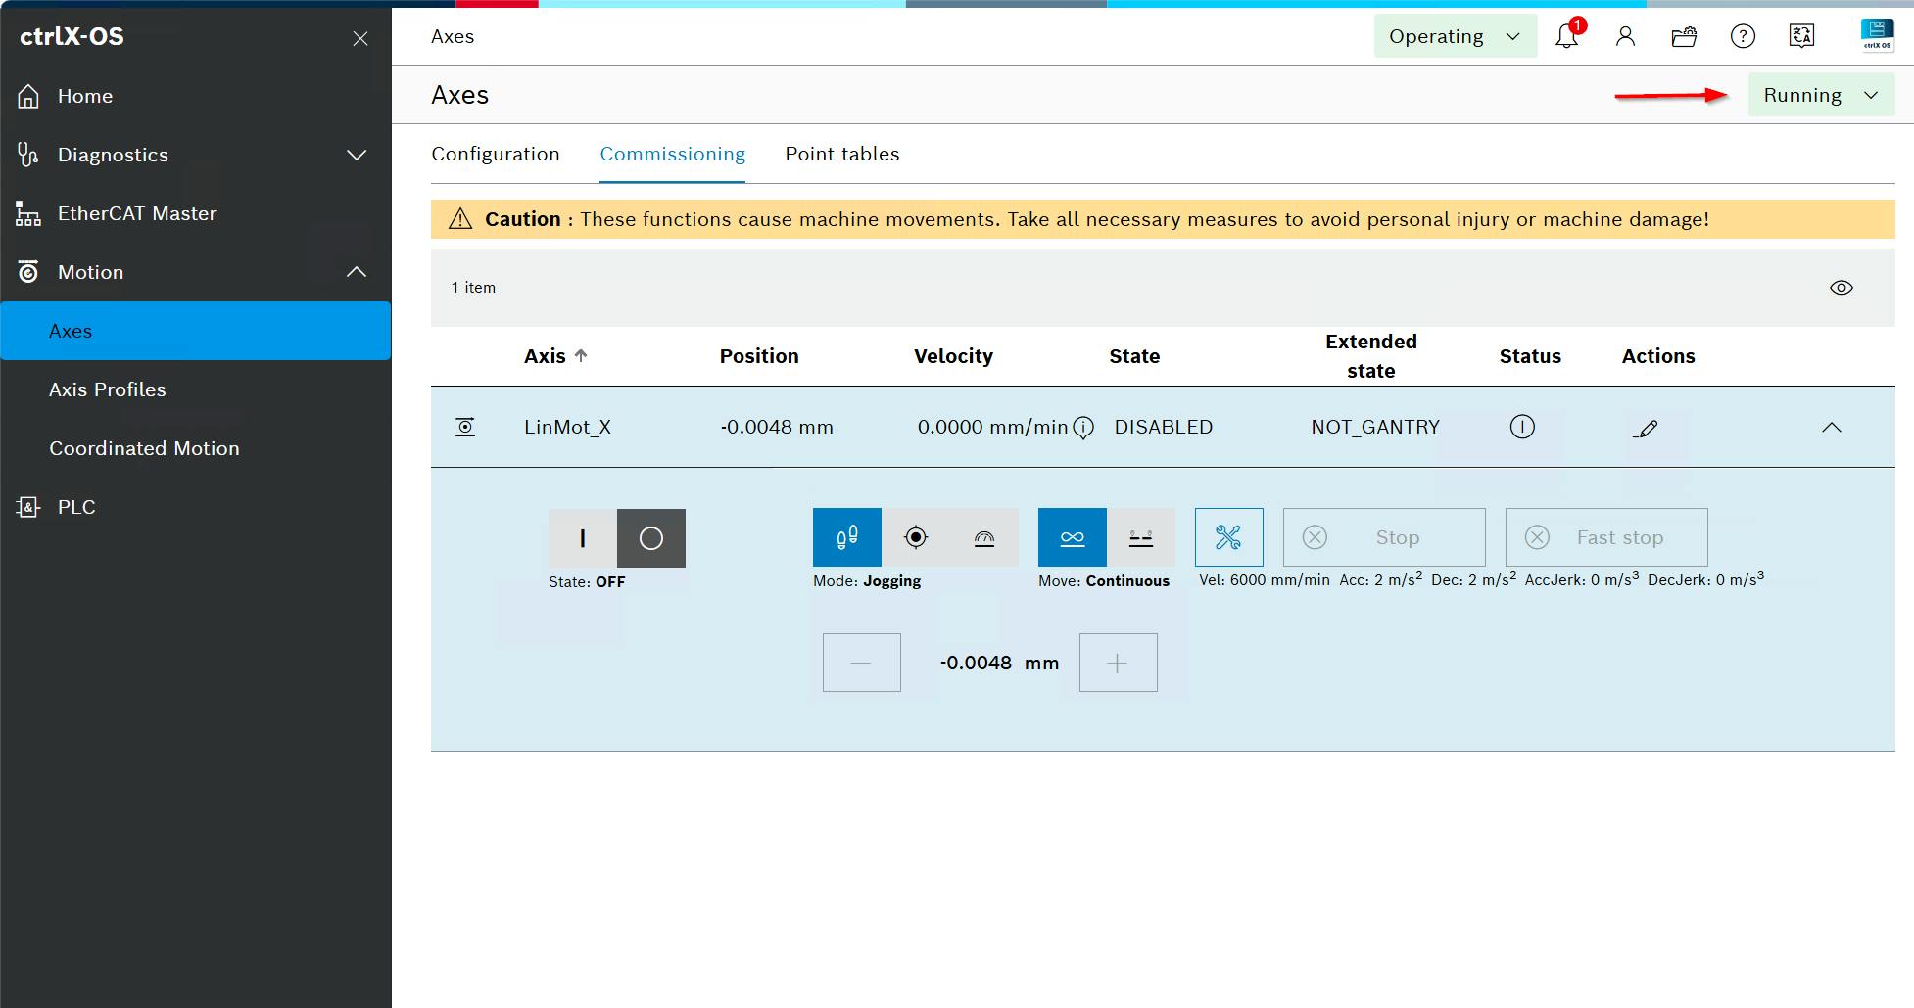Collapse the LinMot_X axis row
The image size is (1914, 1008).
pos(1831,428)
